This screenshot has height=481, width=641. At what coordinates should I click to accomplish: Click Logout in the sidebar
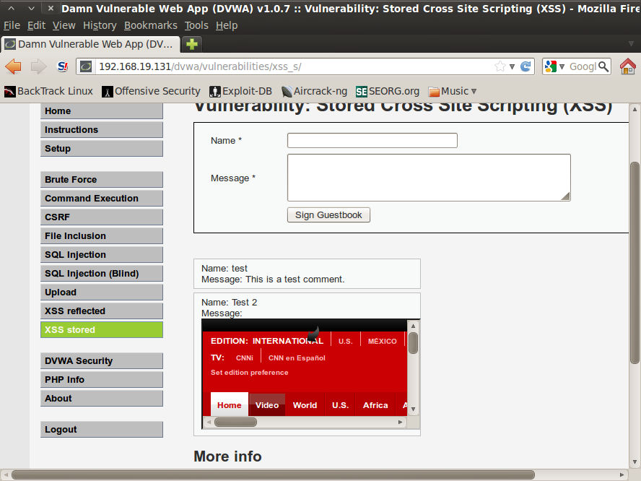point(102,430)
